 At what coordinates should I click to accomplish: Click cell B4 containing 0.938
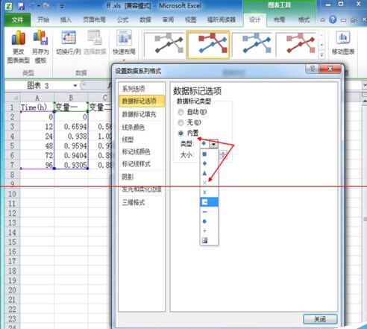(71, 137)
